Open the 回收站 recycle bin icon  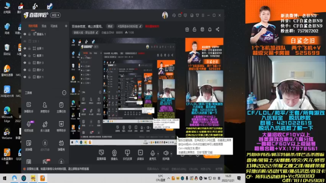click(7, 50)
